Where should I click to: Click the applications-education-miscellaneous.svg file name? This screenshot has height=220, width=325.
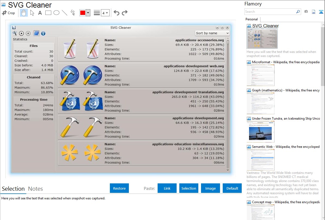[x=188, y=144]
